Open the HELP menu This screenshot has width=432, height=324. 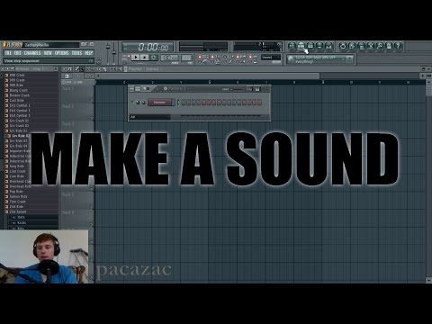pyautogui.click(x=89, y=53)
